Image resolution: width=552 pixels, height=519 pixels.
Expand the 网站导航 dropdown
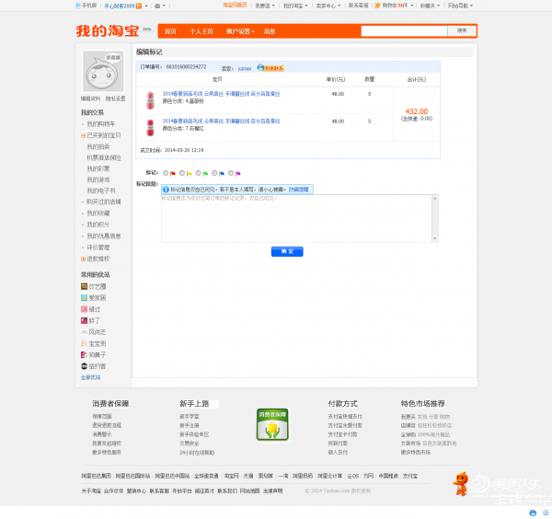click(x=471, y=6)
